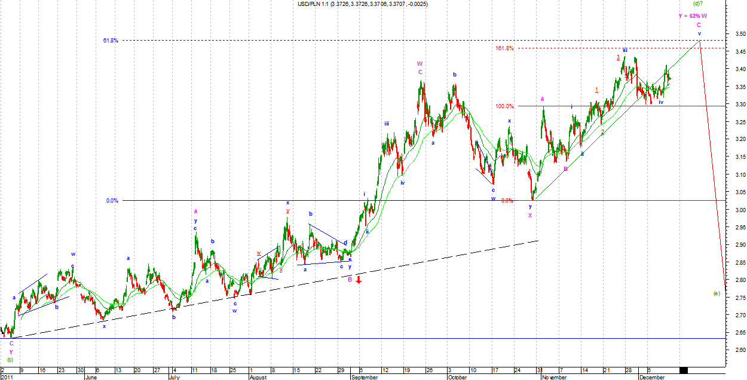Viewport: 747px width, 380px height.
Task: Click the red down arrow near B
Action: [x=359, y=279]
